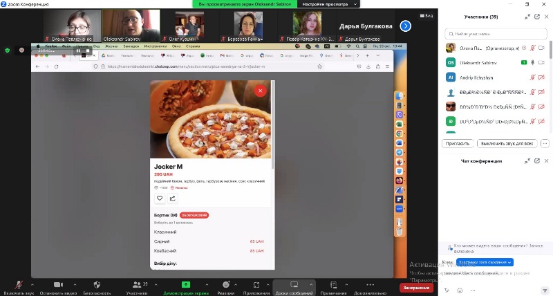553x296 pixels.
Task: Pop out the Participants panel
Action: pos(537,17)
